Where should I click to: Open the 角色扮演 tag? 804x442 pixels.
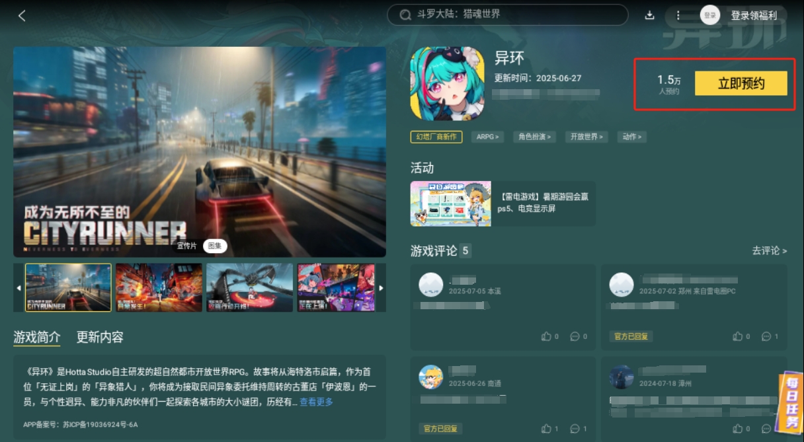534,137
